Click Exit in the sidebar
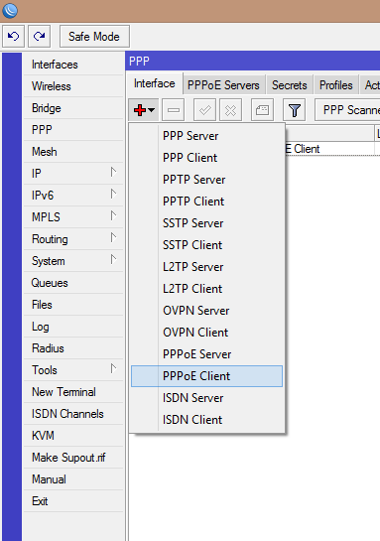Viewport: 380px width, 541px height. pyautogui.click(x=73, y=501)
